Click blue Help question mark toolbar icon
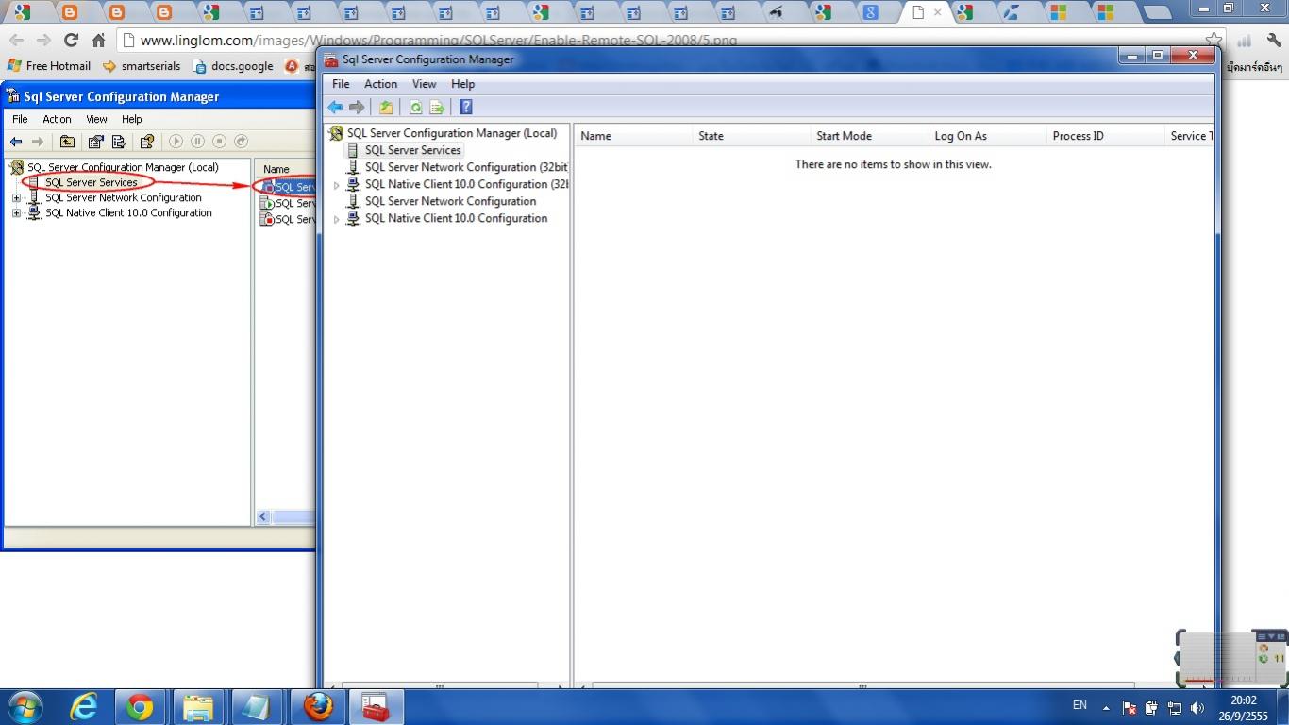1289x725 pixels. 465,108
